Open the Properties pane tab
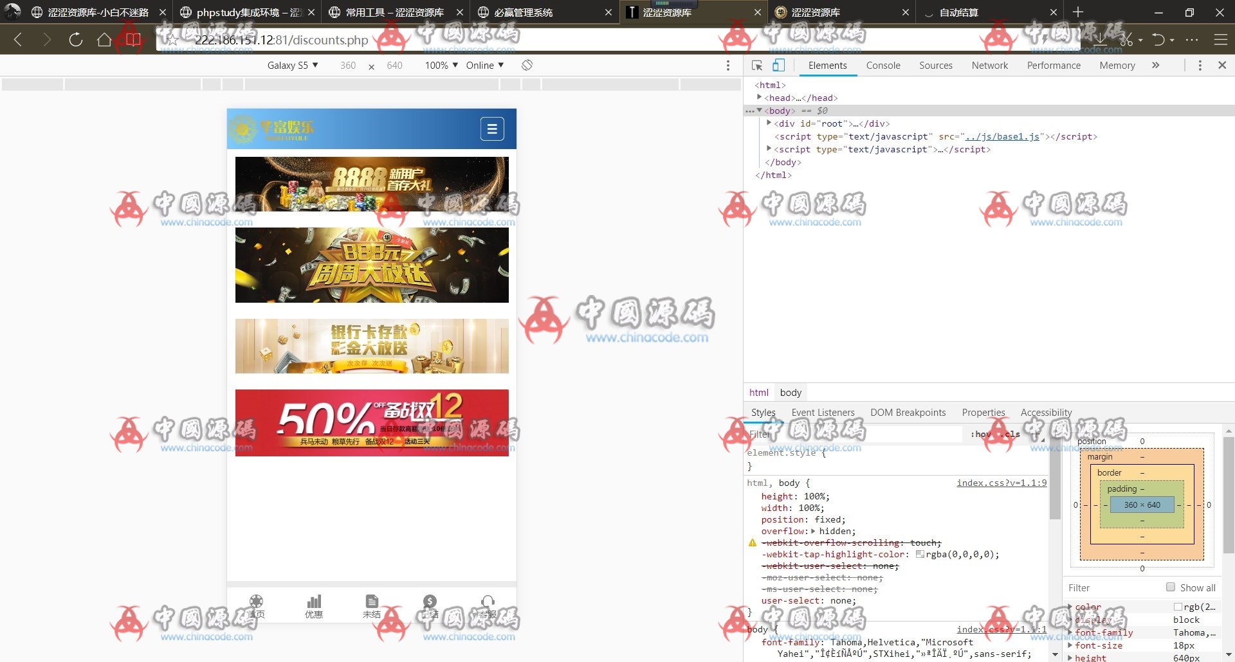The image size is (1235, 662). coord(983,412)
